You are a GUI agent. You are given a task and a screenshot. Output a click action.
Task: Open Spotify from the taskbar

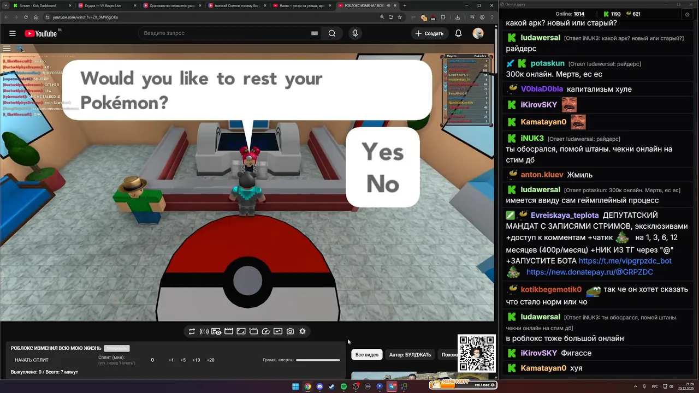pyautogui.click(x=343, y=386)
